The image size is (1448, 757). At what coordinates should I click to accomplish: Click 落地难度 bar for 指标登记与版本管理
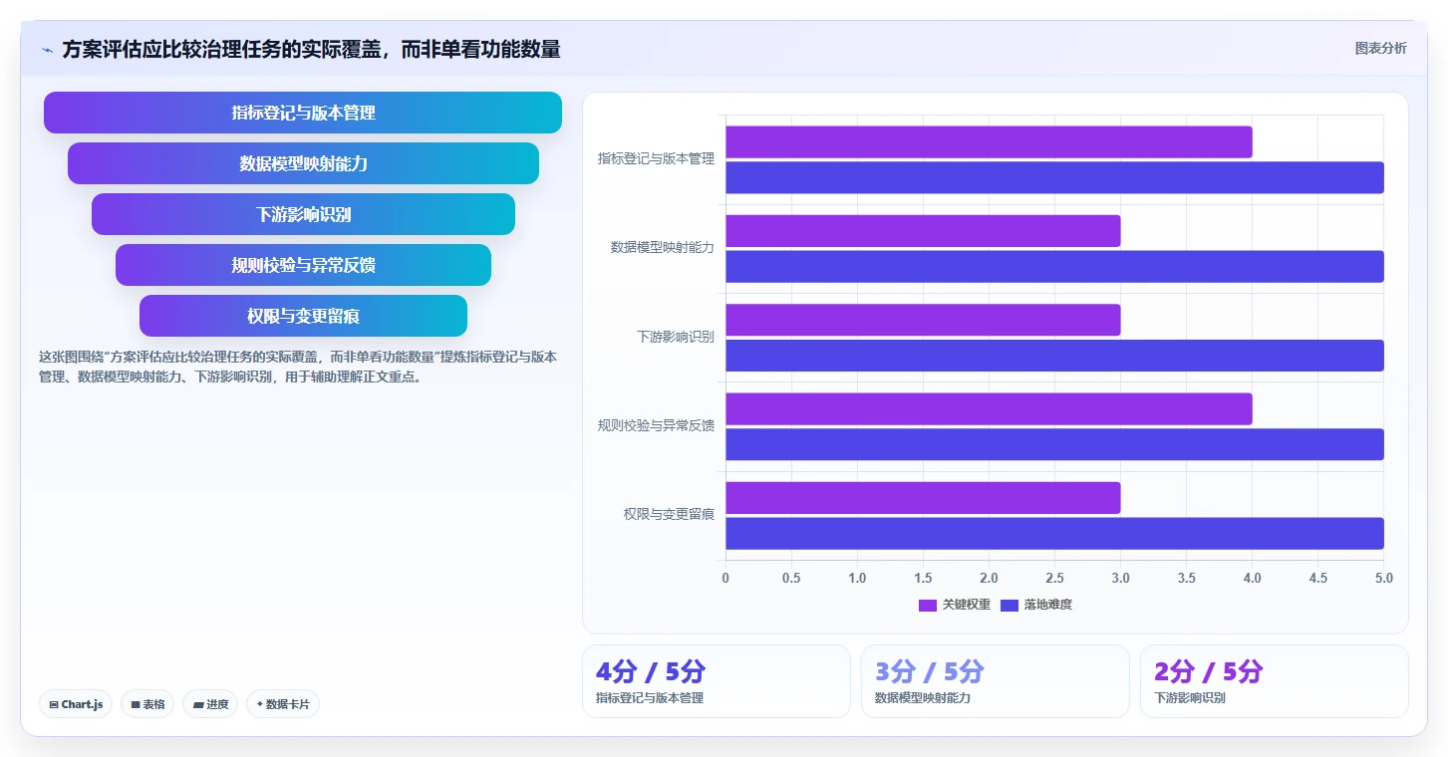coord(1054,177)
